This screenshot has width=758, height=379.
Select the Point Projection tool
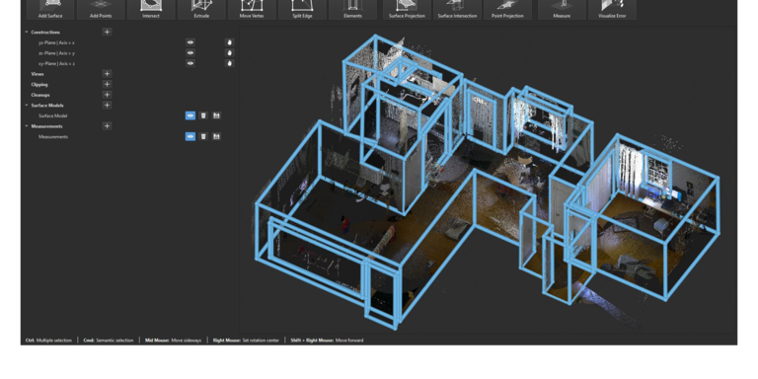tap(507, 10)
